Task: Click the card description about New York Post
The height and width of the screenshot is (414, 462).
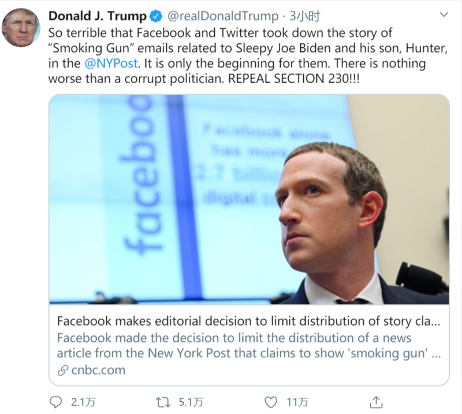Action: (249, 345)
